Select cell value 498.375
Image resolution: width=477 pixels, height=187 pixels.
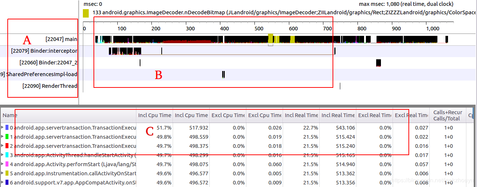click(199, 146)
